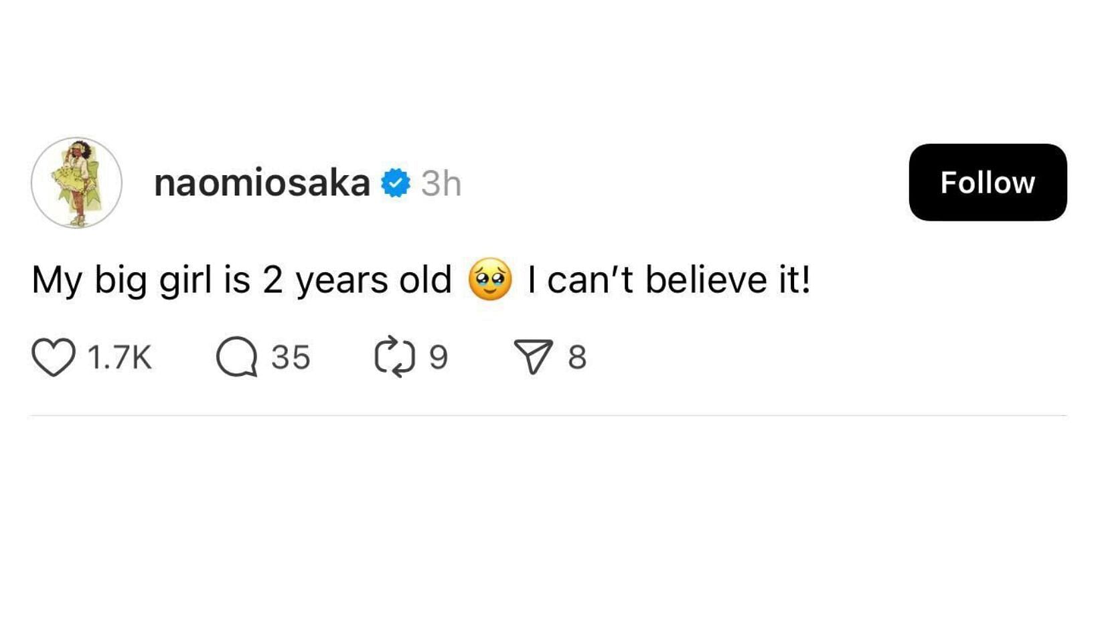Click the word "believe" in the post

[706, 280]
